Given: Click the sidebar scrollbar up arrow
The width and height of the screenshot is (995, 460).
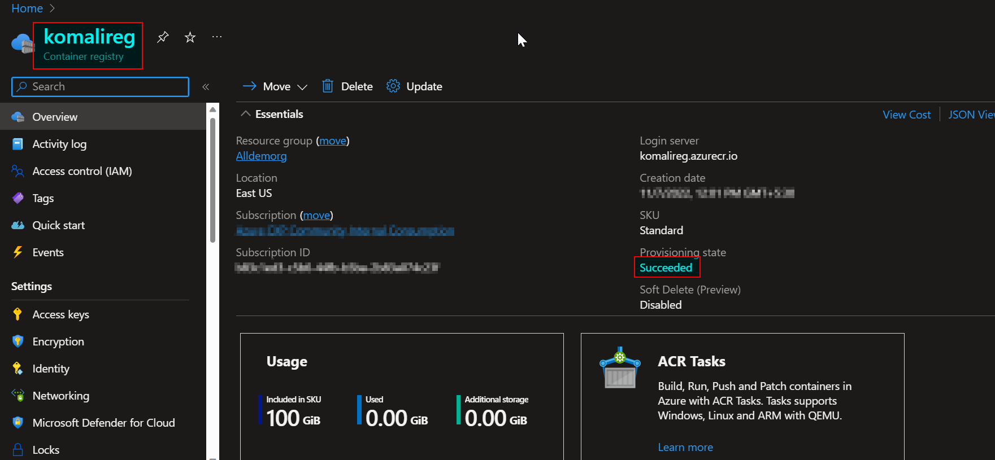Looking at the screenshot, I should click(212, 109).
